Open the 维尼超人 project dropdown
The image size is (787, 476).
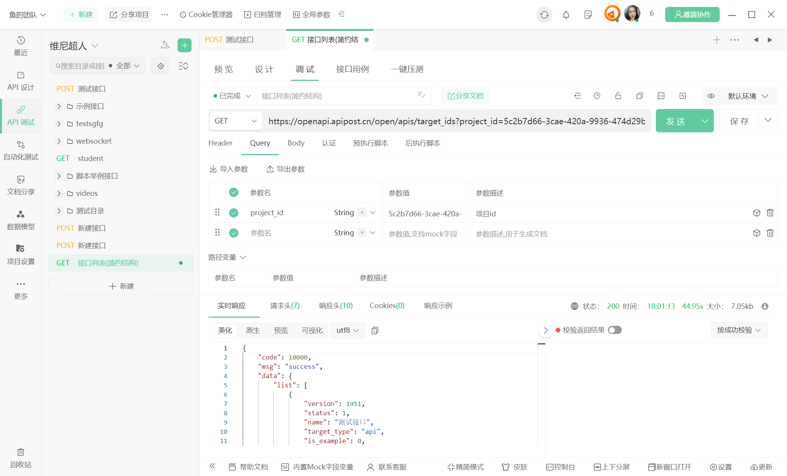pos(74,46)
